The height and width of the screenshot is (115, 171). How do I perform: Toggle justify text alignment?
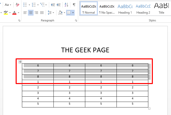42,13
